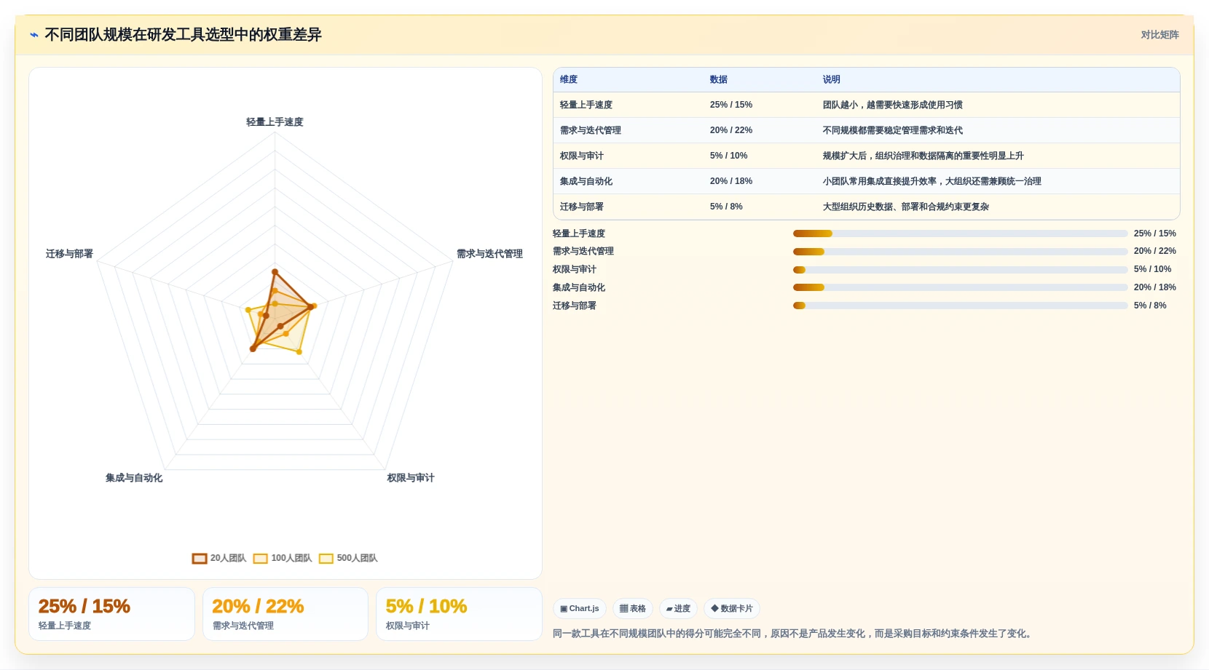Viewport: 1209px width, 670px height.
Task: Click the description 不同规模都需要稳定管理需求和迭代
Action: tap(893, 130)
